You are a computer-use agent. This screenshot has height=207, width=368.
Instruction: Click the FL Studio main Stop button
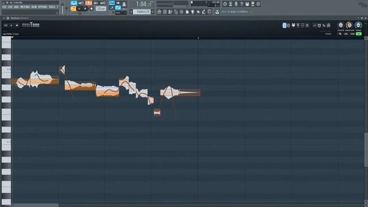pos(85,9)
